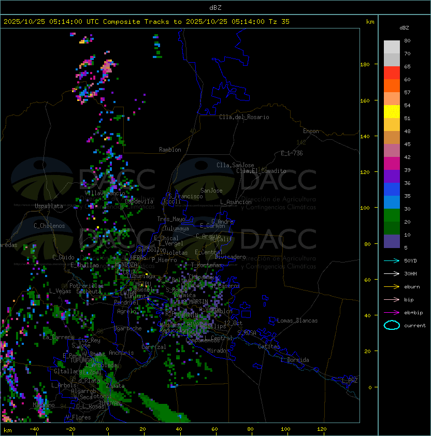This screenshot has width=431, height=436.
Task: Click the 'C_Chilenos' place label
Action: click(49, 226)
